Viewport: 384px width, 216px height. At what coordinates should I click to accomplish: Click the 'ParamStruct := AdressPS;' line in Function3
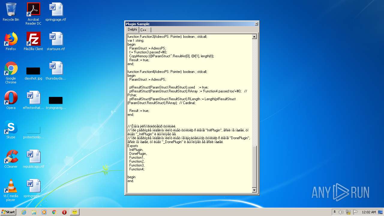[x=148, y=48]
